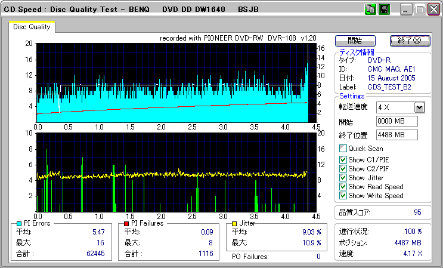Minimize the CD Speed window
The width and height of the screenshot is (443, 268).
point(406,10)
